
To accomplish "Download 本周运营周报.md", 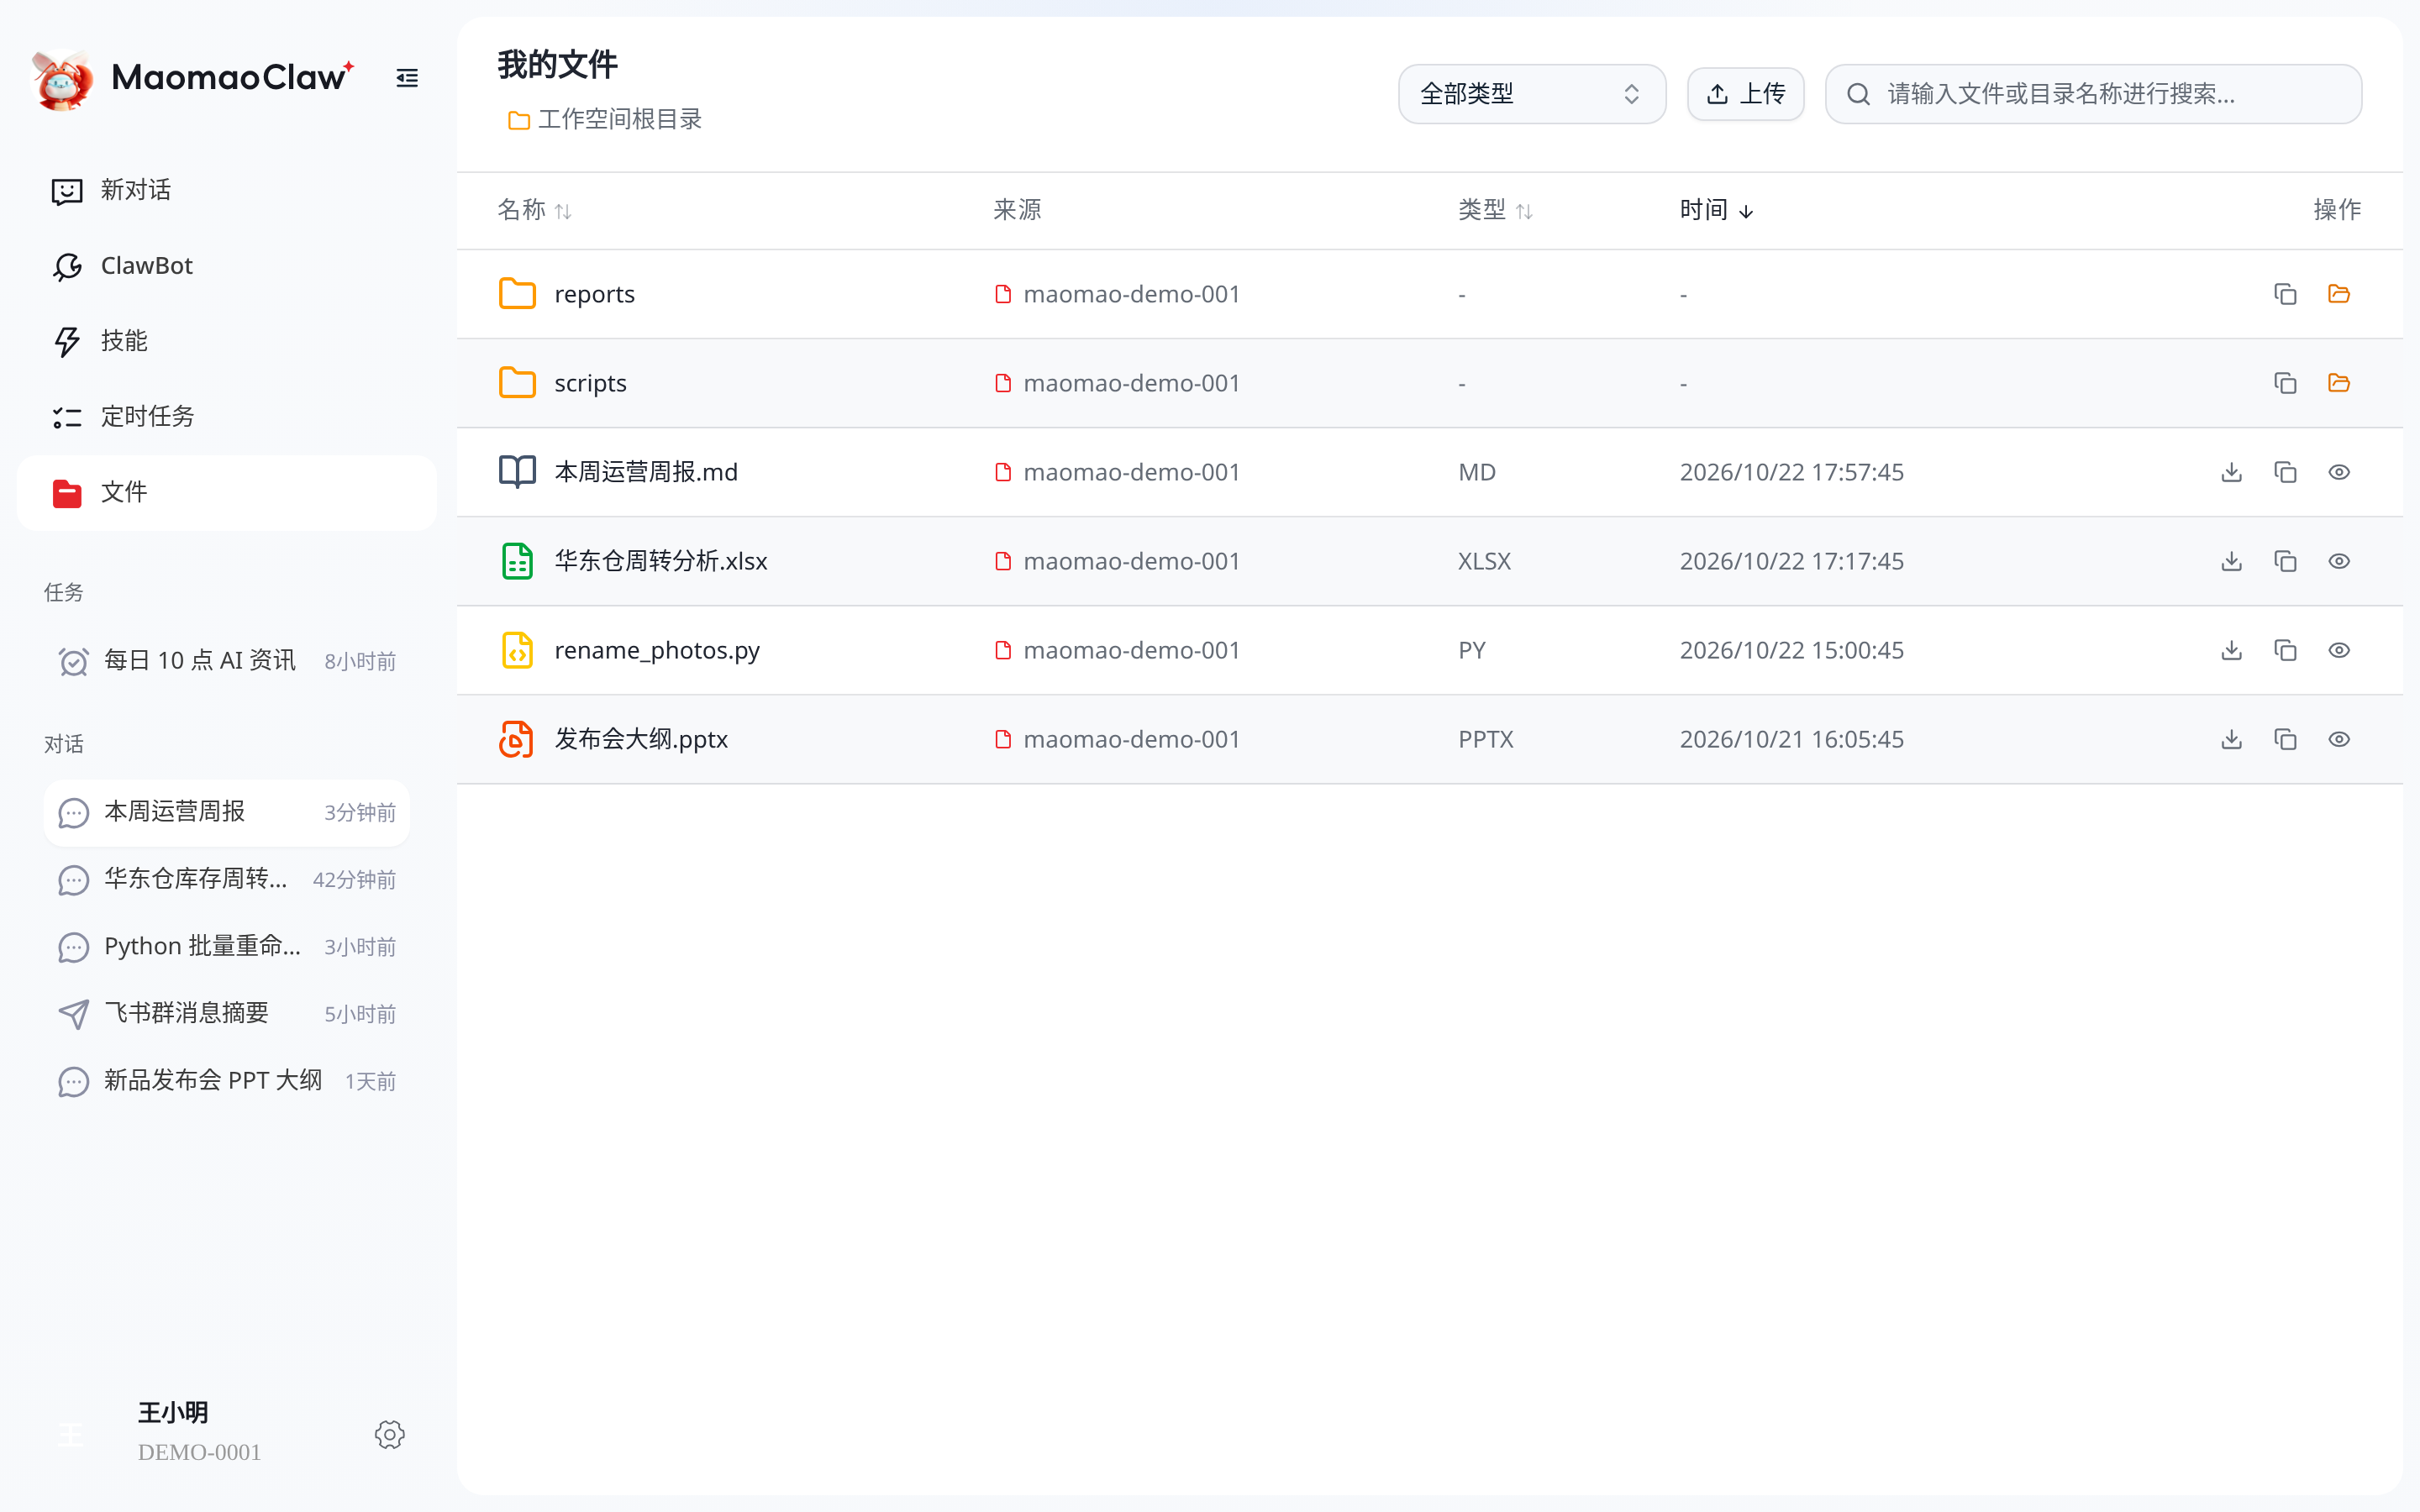I will (2231, 472).
